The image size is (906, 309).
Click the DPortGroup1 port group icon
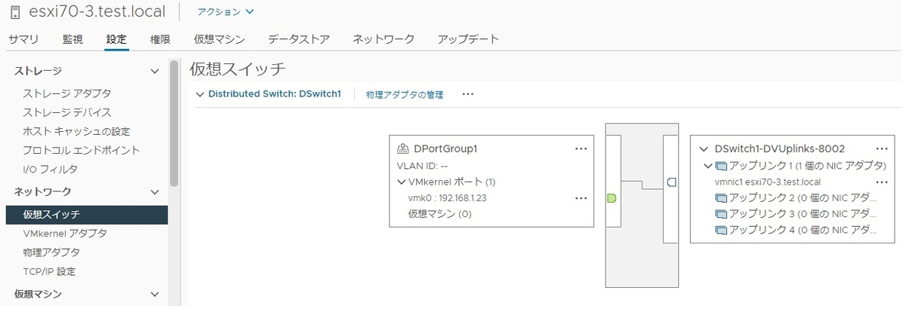point(403,149)
